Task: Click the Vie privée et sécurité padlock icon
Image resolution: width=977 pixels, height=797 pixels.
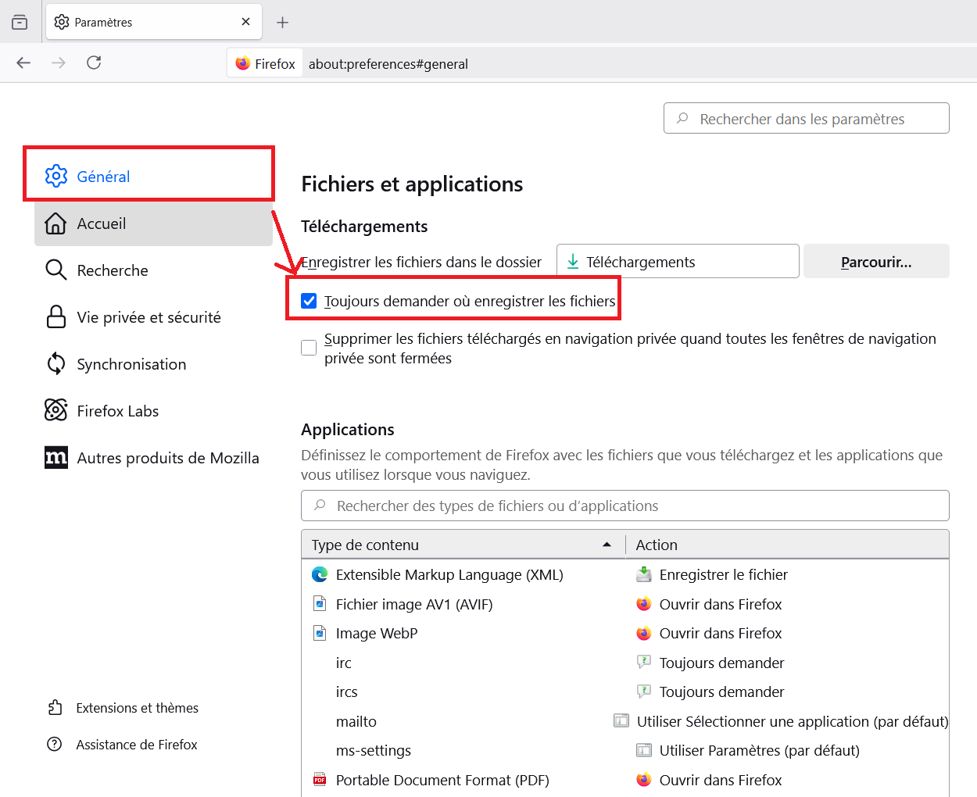Action: [x=56, y=316]
